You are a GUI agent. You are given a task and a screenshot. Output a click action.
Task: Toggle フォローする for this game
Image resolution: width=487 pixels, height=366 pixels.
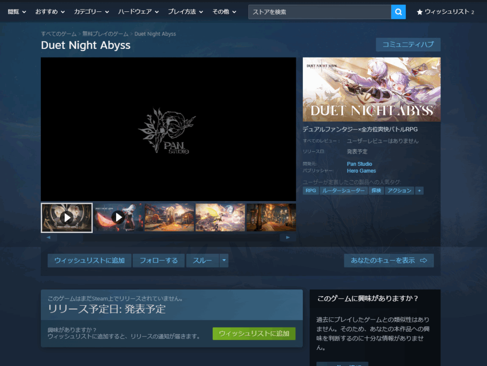point(158,260)
